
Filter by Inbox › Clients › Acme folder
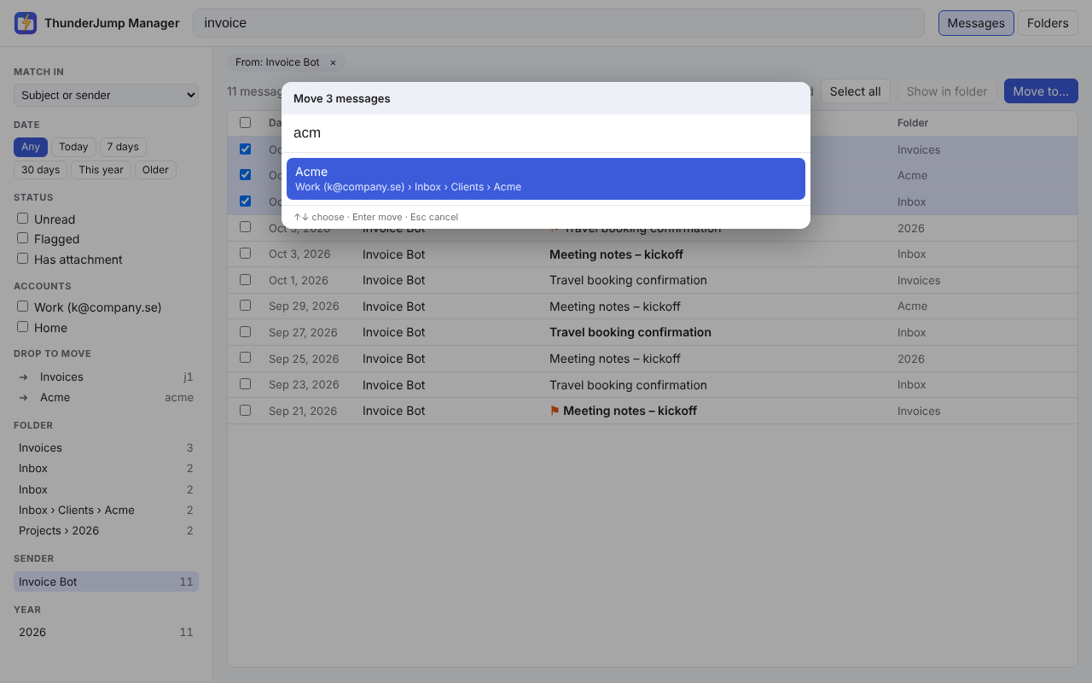[106, 510]
